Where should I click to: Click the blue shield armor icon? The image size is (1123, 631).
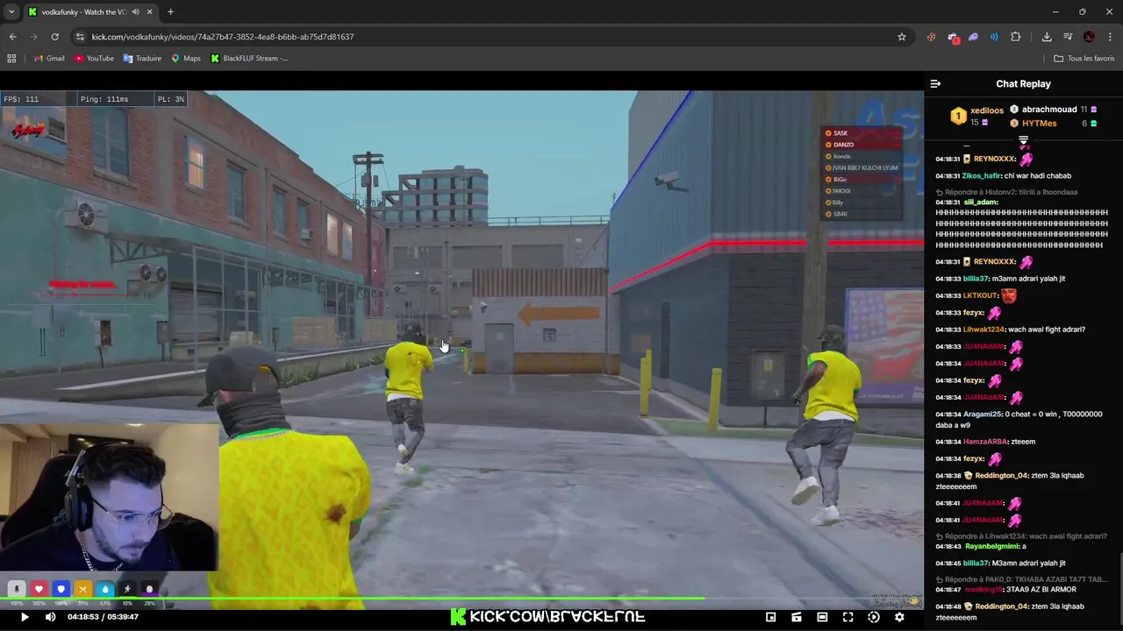tap(61, 589)
